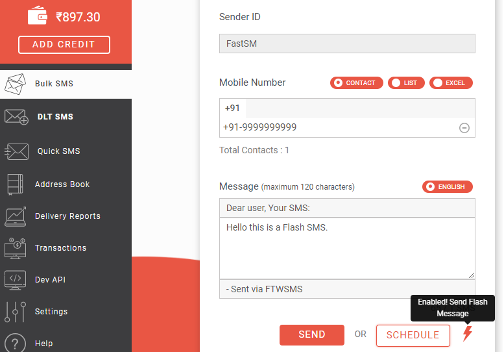
Task: Toggle the Flash message lightning icon
Action: pos(468,333)
